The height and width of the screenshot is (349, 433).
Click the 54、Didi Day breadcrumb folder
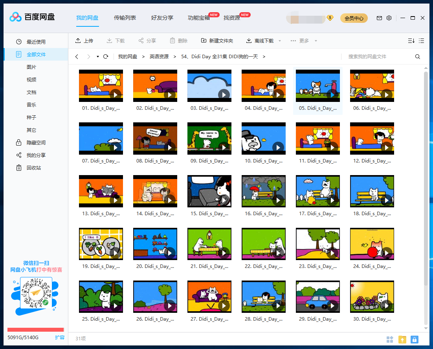click(x=220, y=57)
